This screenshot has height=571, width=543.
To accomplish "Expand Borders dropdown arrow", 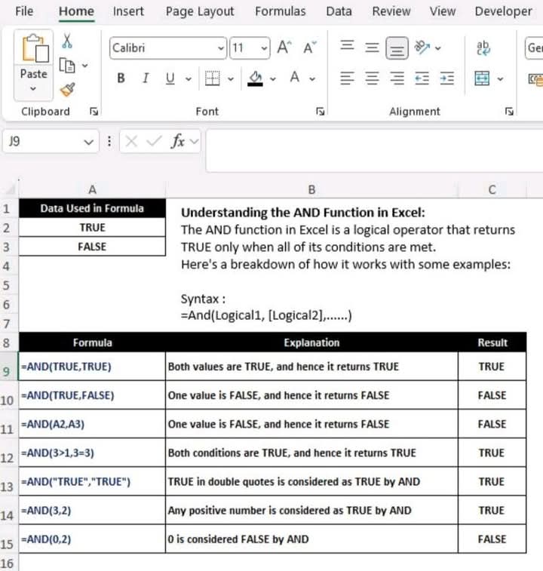I will click(x=231, y=78).
